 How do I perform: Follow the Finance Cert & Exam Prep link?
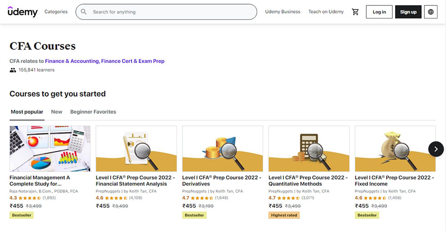(x=133, y=61)
